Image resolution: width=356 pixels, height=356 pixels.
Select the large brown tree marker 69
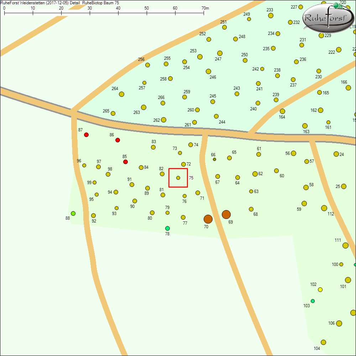(226, 214)
